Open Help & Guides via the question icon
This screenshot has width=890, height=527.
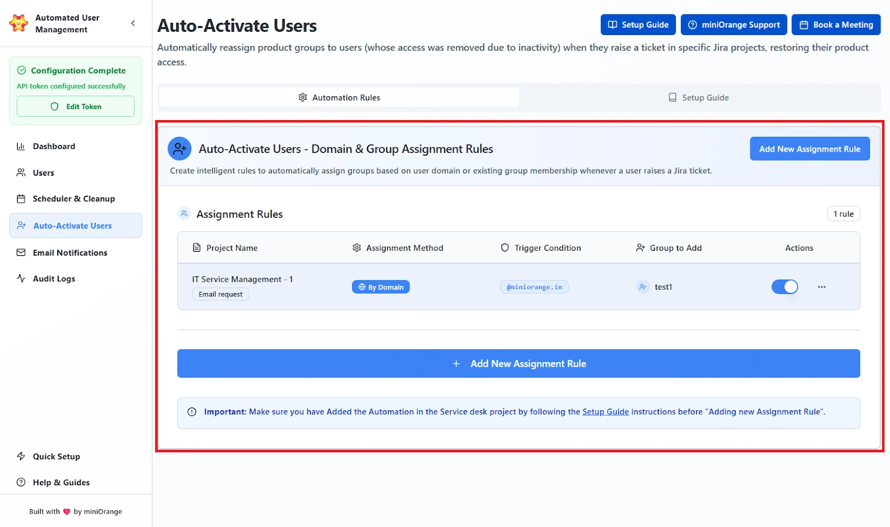click(21, 483)
